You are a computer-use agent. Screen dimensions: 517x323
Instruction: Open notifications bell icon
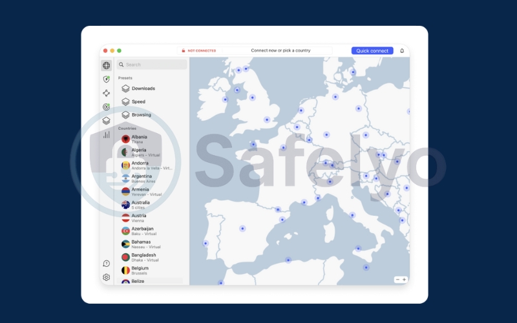[402, 51]
